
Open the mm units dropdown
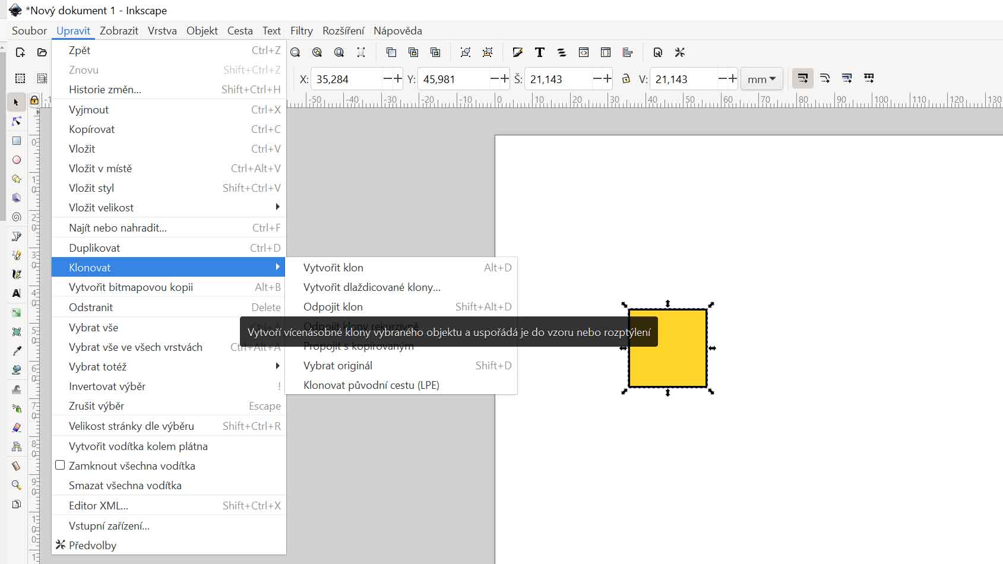point(761,79)
